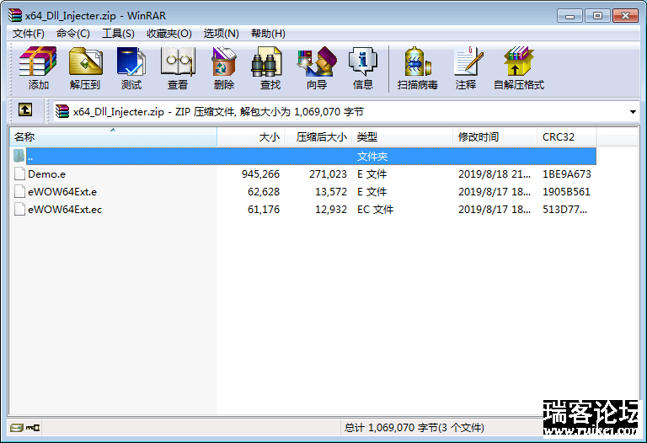The height and width of the screenshot is (443, 647).
Task: Select the Demo.e file name
Action: coord(46,174)
